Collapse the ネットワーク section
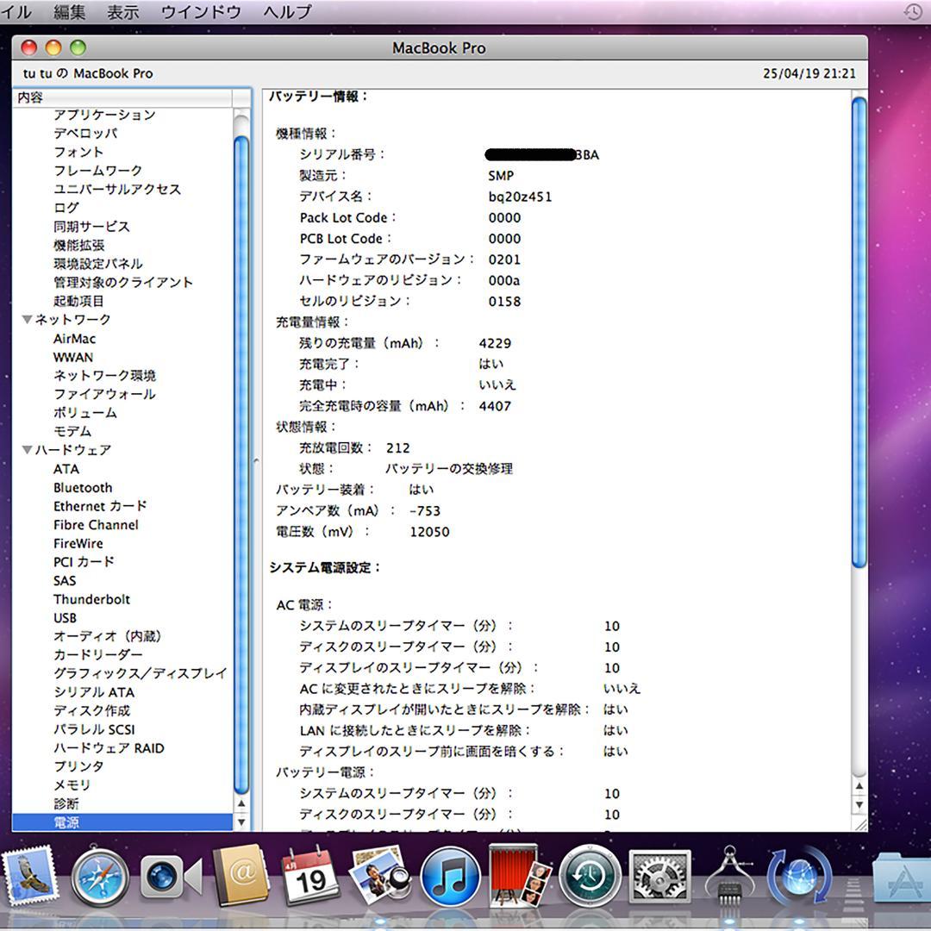This screenshot has width=931, height=931. (27, 319)
